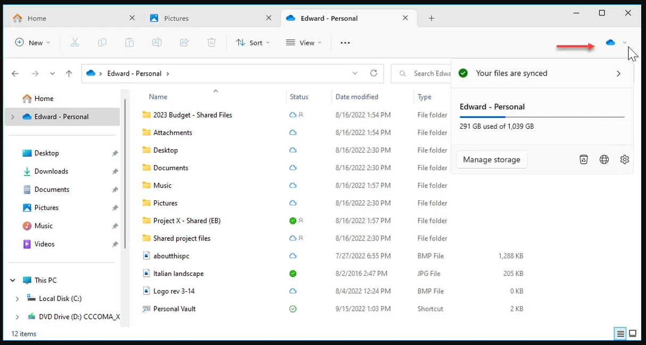
Task: Select the Pictures folder in file list
Action: pyautogui.click(x=165, y=203)
